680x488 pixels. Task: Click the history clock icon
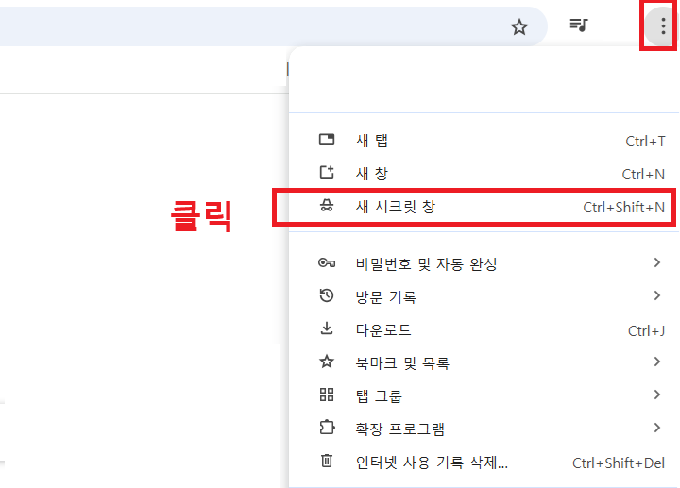(x=327, y=295)
